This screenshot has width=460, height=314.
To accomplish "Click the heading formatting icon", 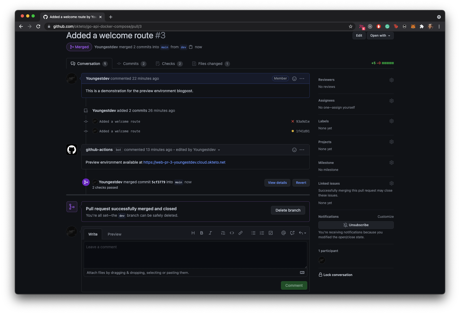I will [193, 233].
